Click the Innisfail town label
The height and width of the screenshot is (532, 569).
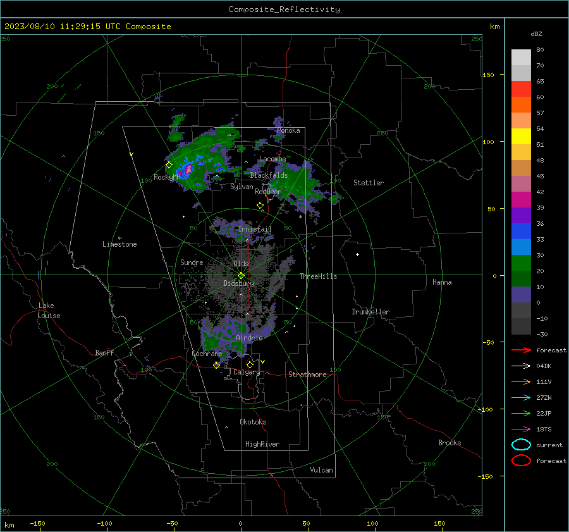point(255,229)
